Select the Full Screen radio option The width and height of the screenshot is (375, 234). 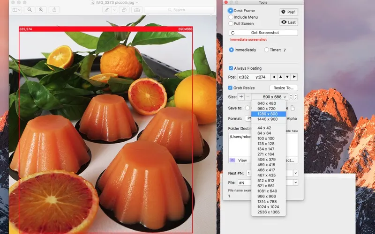click(231, 23)
